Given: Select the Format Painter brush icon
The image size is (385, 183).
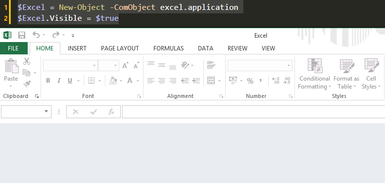Looking at the screenshot, I should [27, 84].
